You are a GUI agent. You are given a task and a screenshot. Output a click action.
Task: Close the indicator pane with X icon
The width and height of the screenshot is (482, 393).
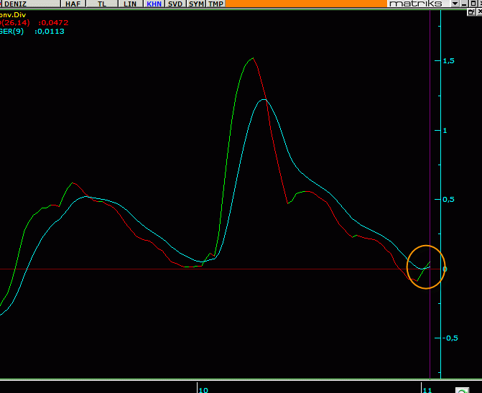pyautogui.click(x=479, y=12)
